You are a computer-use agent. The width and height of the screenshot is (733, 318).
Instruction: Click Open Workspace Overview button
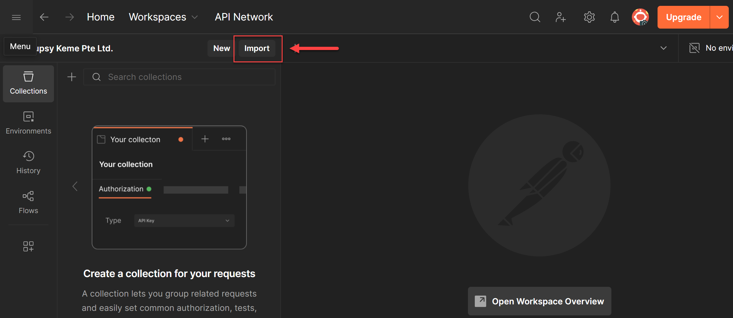pyautogui.click(x=540, y=301)
